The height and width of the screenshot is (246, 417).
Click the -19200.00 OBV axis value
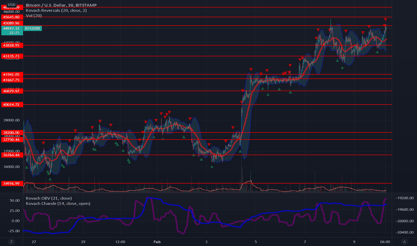[404, 198]
